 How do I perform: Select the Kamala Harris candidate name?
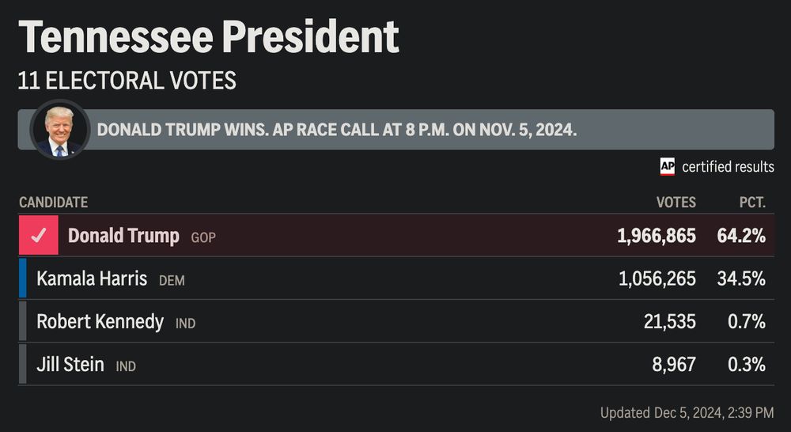coord(92,279)
